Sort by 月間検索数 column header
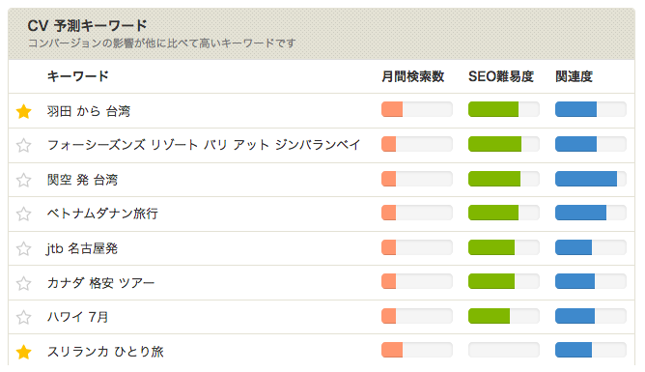This screenshot has width=645, height=372. tap(413, 76)
